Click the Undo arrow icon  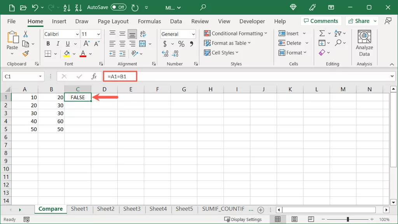(35, 8)
